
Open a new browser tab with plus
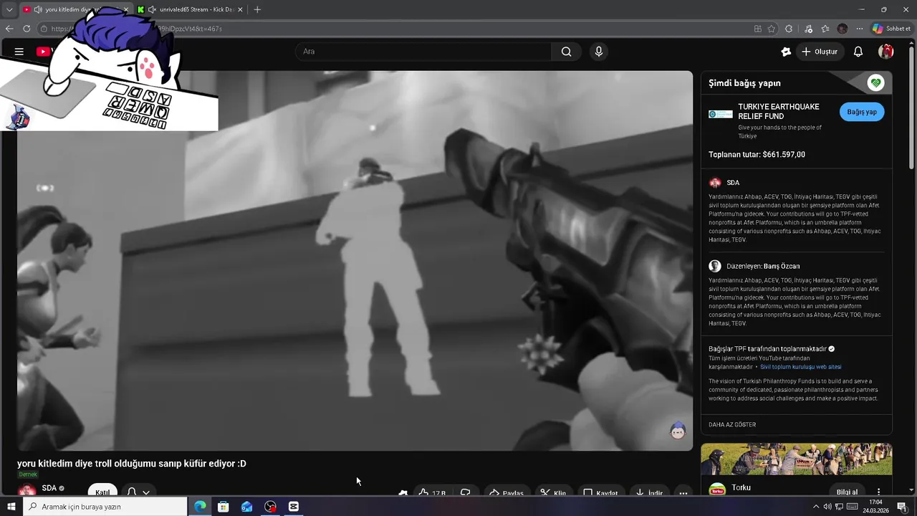coord(257,9)
